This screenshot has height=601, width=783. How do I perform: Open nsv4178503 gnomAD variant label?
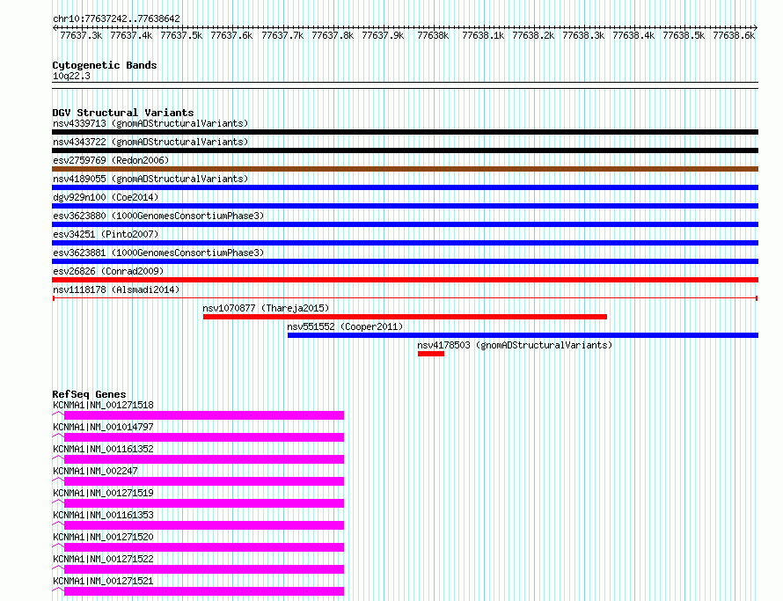click(x=515, y=345)
